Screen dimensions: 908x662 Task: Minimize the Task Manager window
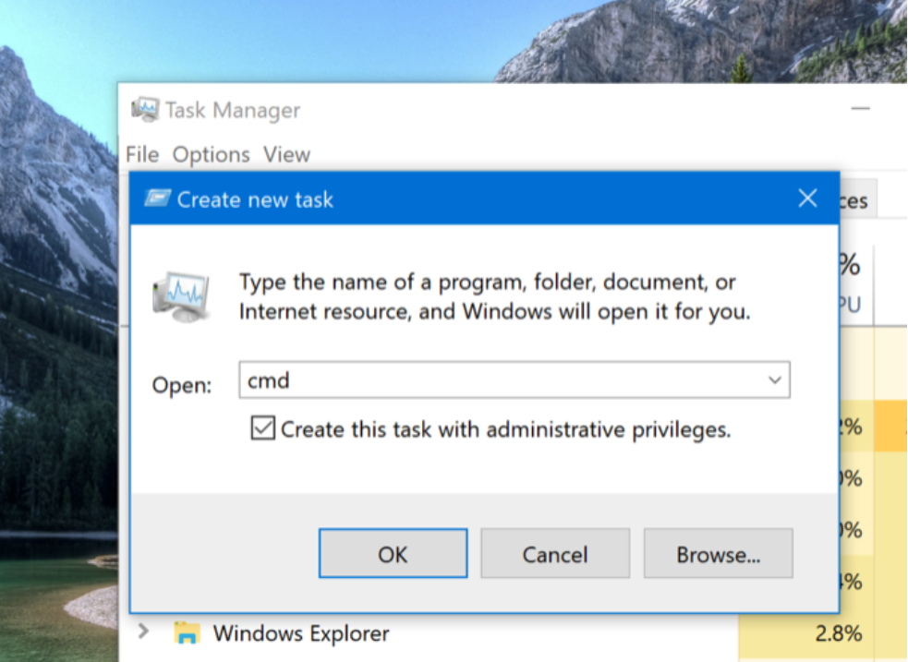pyautogui.click(x=861, y=108)
